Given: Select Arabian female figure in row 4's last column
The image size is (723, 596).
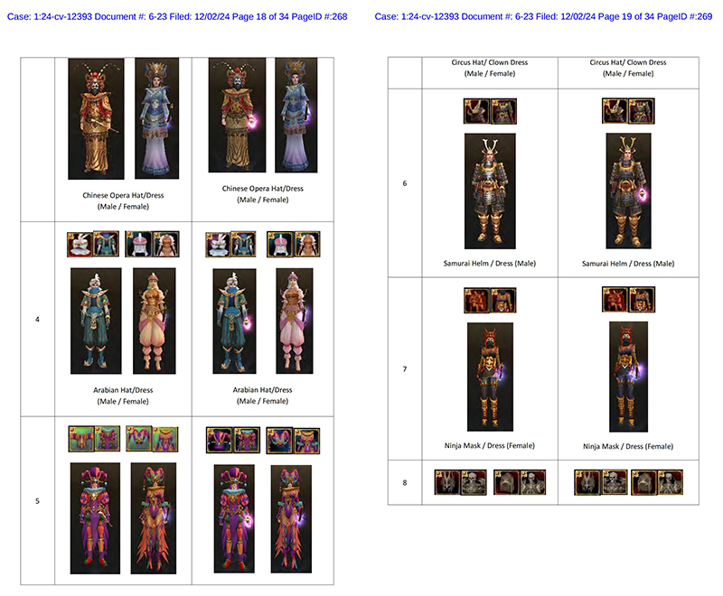Looking at the screenshot, I should pyautogui.click(x=295, y=321).
